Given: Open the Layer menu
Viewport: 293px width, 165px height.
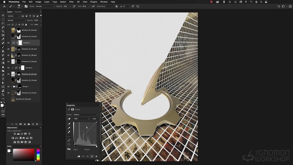Looking at the screenshot, I should click(47, 2).
